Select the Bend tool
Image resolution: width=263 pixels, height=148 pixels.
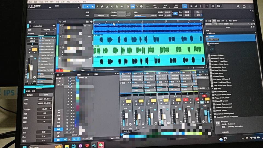pos(117,7)
